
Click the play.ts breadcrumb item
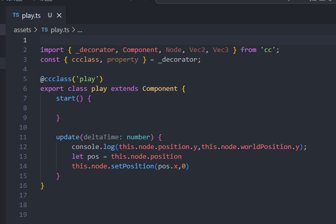coord(60,30)
